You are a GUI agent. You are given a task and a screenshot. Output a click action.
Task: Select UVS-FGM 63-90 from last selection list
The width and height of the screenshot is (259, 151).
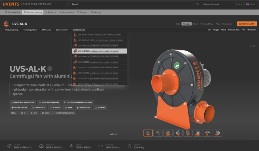(x=100, y=35)
